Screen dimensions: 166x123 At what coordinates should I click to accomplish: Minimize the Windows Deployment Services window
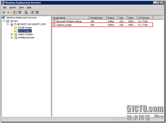pos(155,3)
